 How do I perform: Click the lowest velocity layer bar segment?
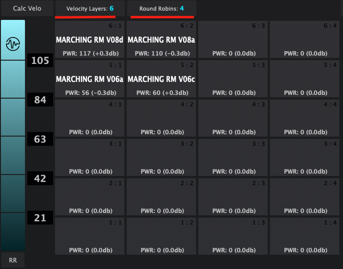(x=13, y=231)
